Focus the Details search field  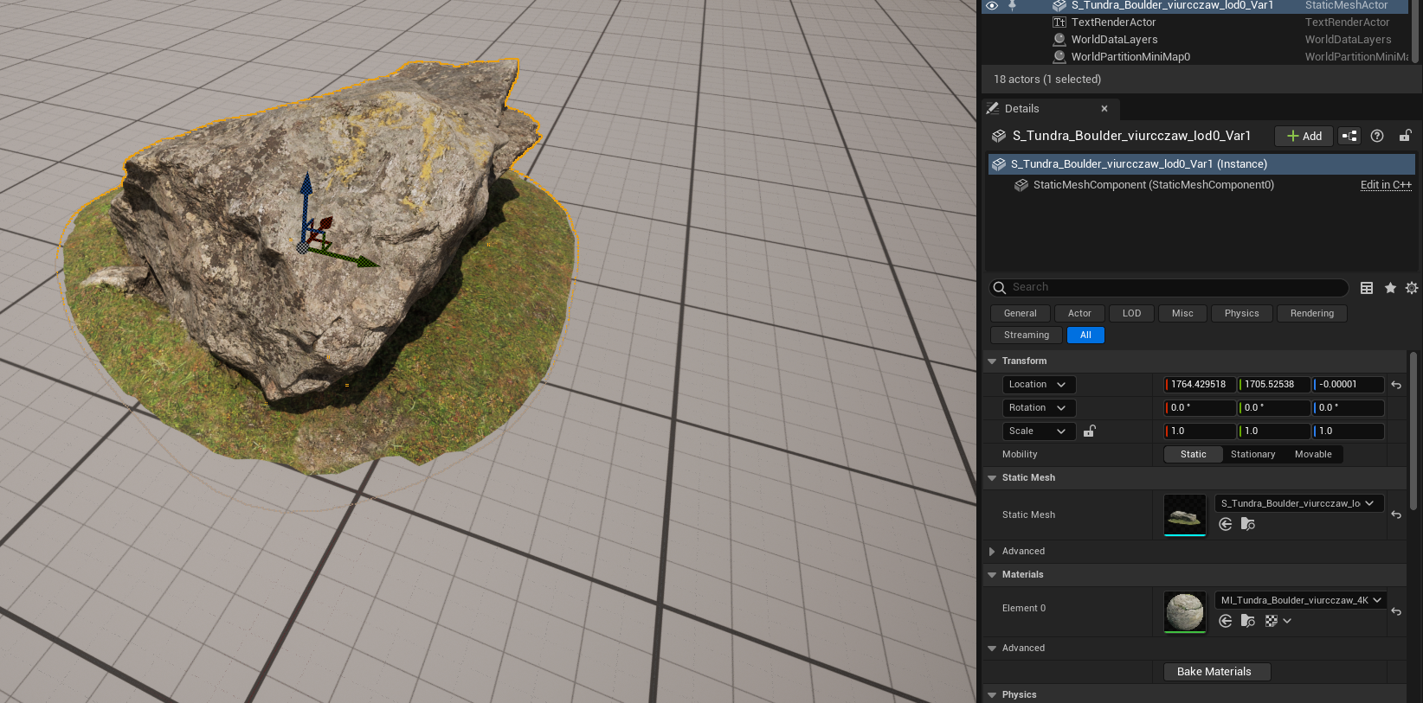click(x=1169, y=287)
